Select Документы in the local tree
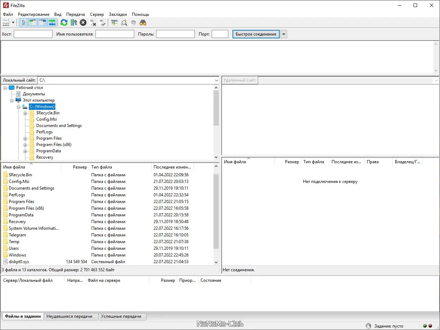Screen dimensions: 440x330 click(x=34, y=94)
